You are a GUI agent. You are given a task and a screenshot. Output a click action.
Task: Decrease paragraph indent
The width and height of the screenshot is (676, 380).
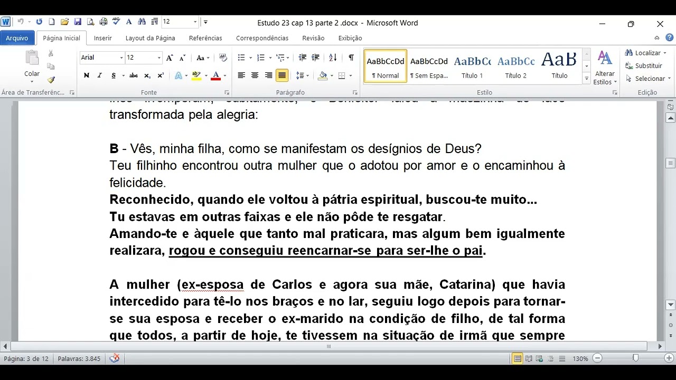[x=303, y=58]
